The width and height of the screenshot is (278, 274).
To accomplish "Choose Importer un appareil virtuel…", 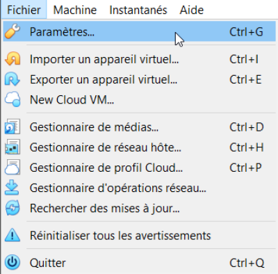I will [x=140, y=59].
